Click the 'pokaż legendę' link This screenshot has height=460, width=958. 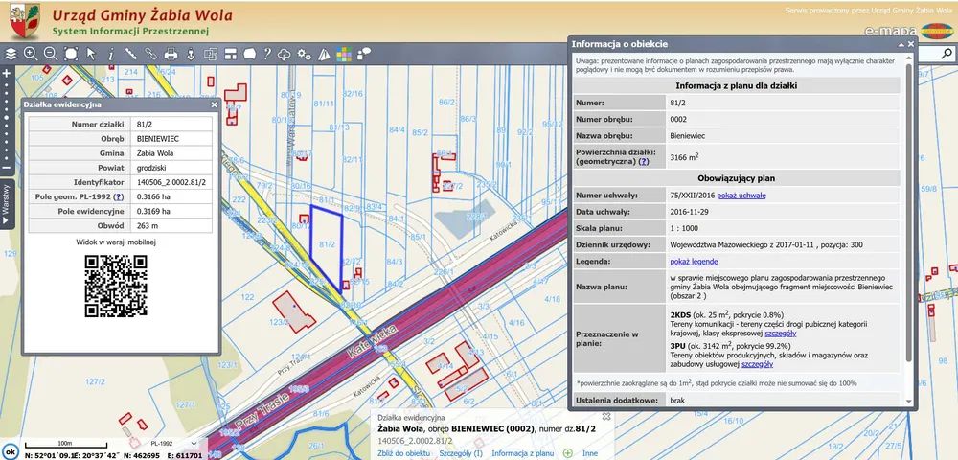coord(694,261)
